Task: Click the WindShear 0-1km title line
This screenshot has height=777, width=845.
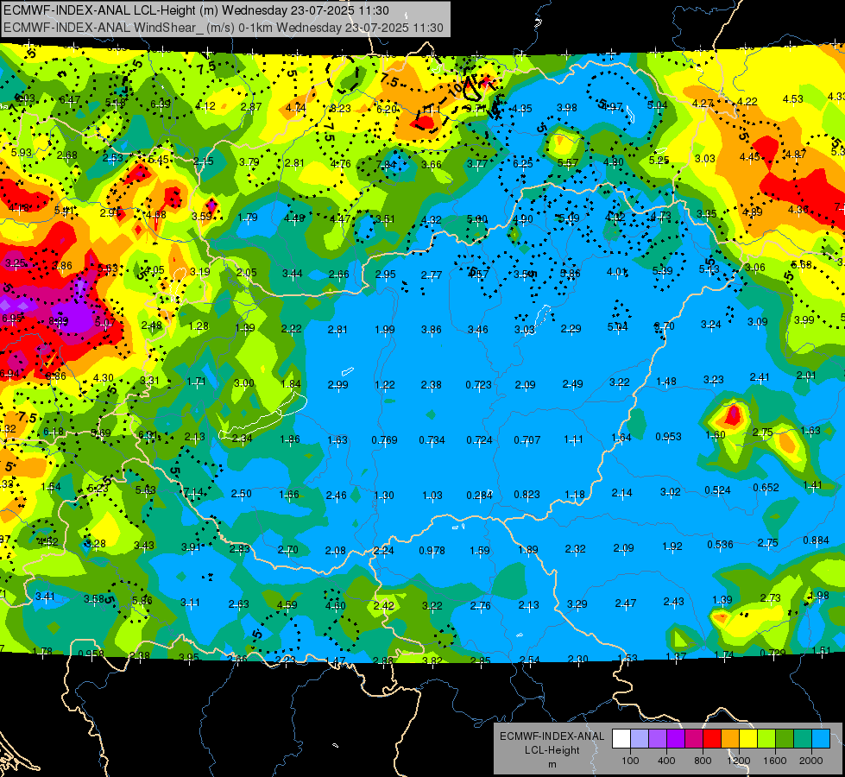Action: 223,28
